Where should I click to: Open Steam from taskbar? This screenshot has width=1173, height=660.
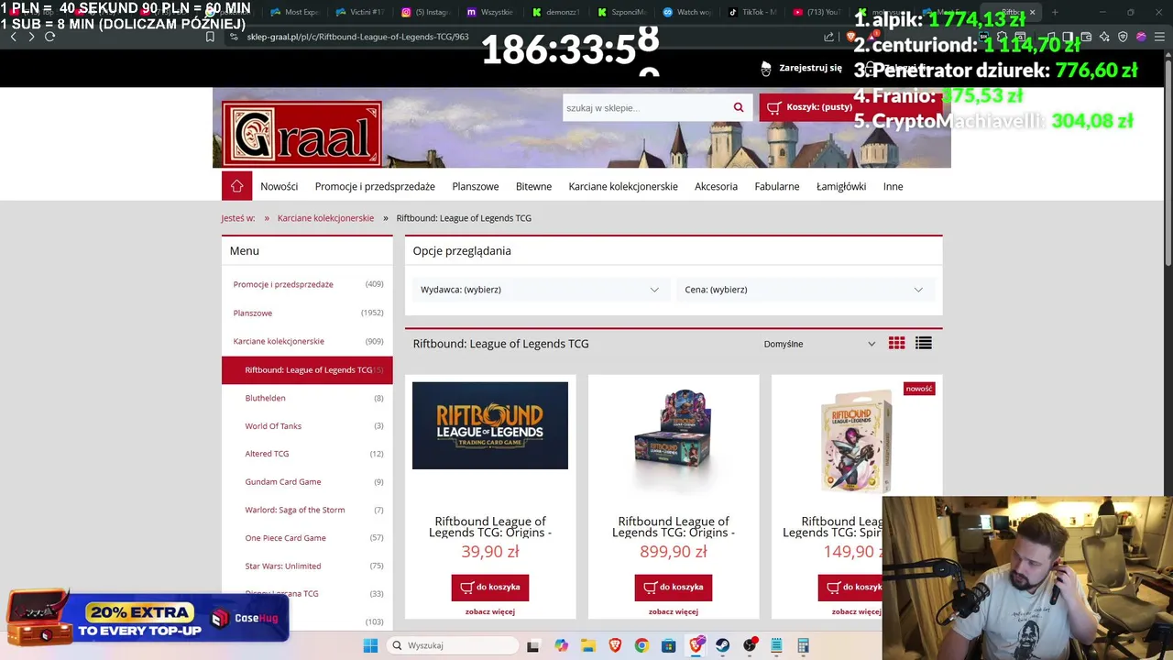click(x=723, y=645)
